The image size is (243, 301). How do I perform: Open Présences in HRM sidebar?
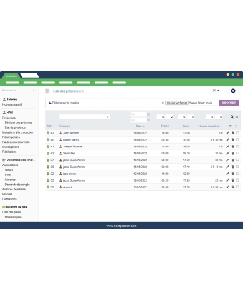point(9,118)
